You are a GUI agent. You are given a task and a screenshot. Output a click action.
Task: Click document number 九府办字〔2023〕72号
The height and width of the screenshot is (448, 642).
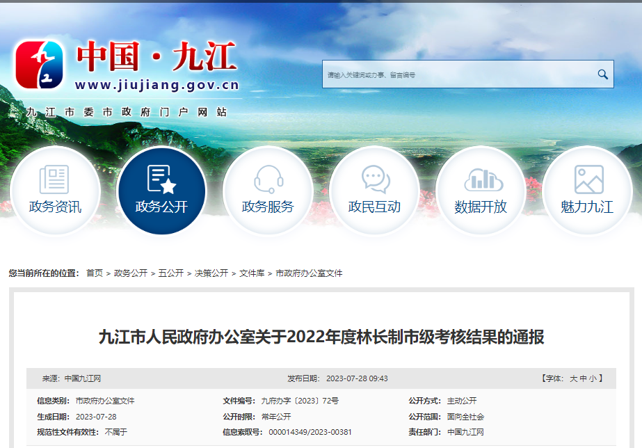coord(300,401)
